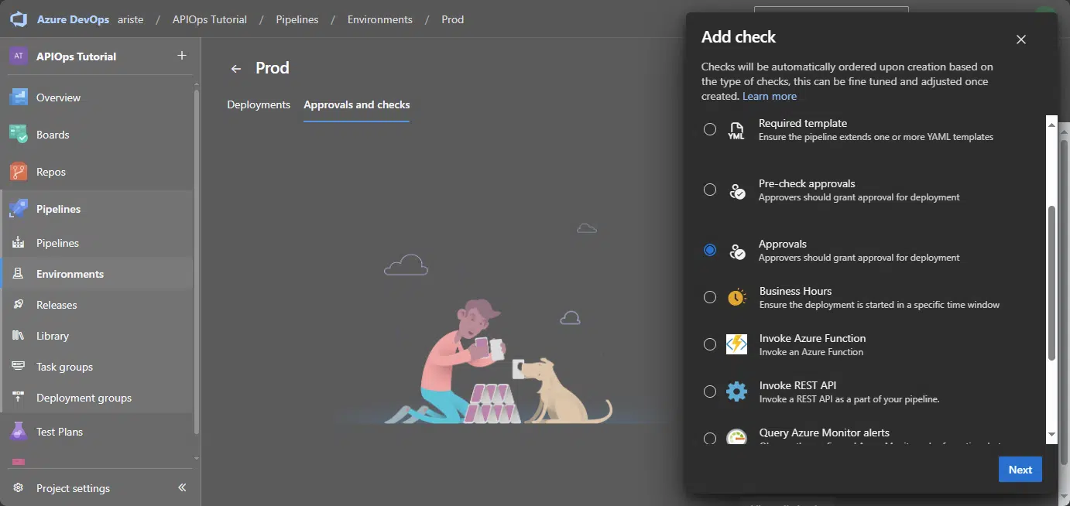
Task: Click the Next button
Action: click(x=1020, y=470)
